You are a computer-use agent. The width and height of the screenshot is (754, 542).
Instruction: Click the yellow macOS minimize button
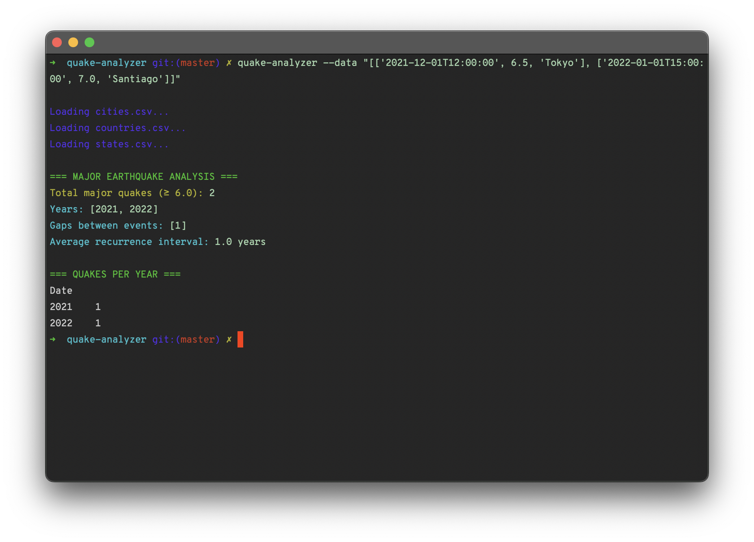(x=73, y=42)
